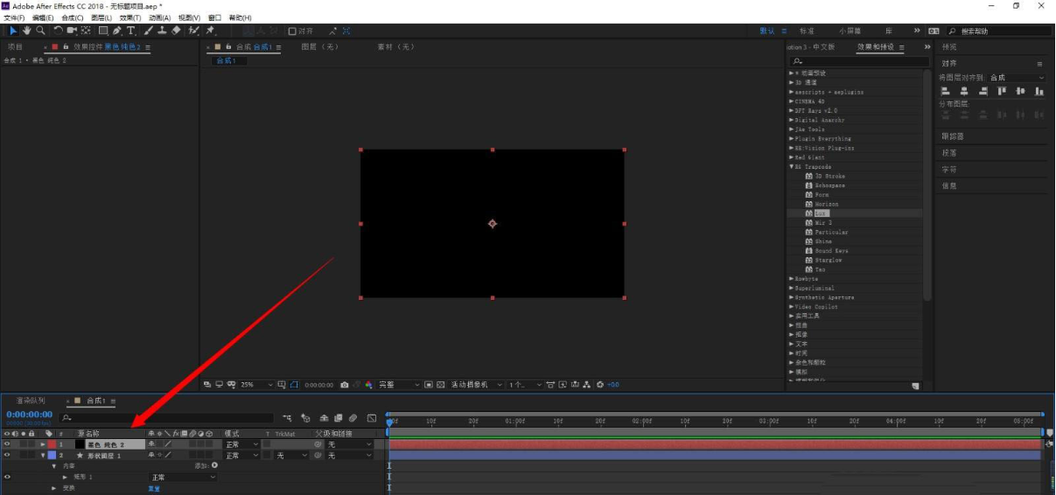Open the 活动摄像机 camera view dropdown
The width and height of the screenshot is (1056, 495).
click(477, 385)
